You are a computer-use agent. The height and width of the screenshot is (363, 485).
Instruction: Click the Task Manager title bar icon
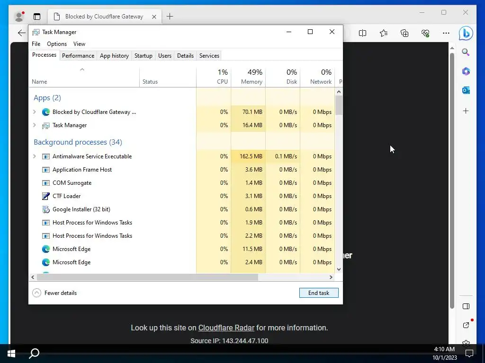click(x=36, y=32)
